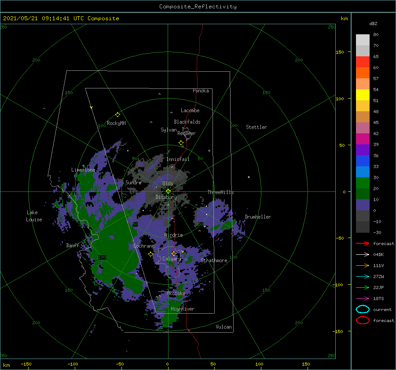The height and width of the screenshot is (370, 396).
Task: Click the Stettler city label
Action: click(257, 127)
